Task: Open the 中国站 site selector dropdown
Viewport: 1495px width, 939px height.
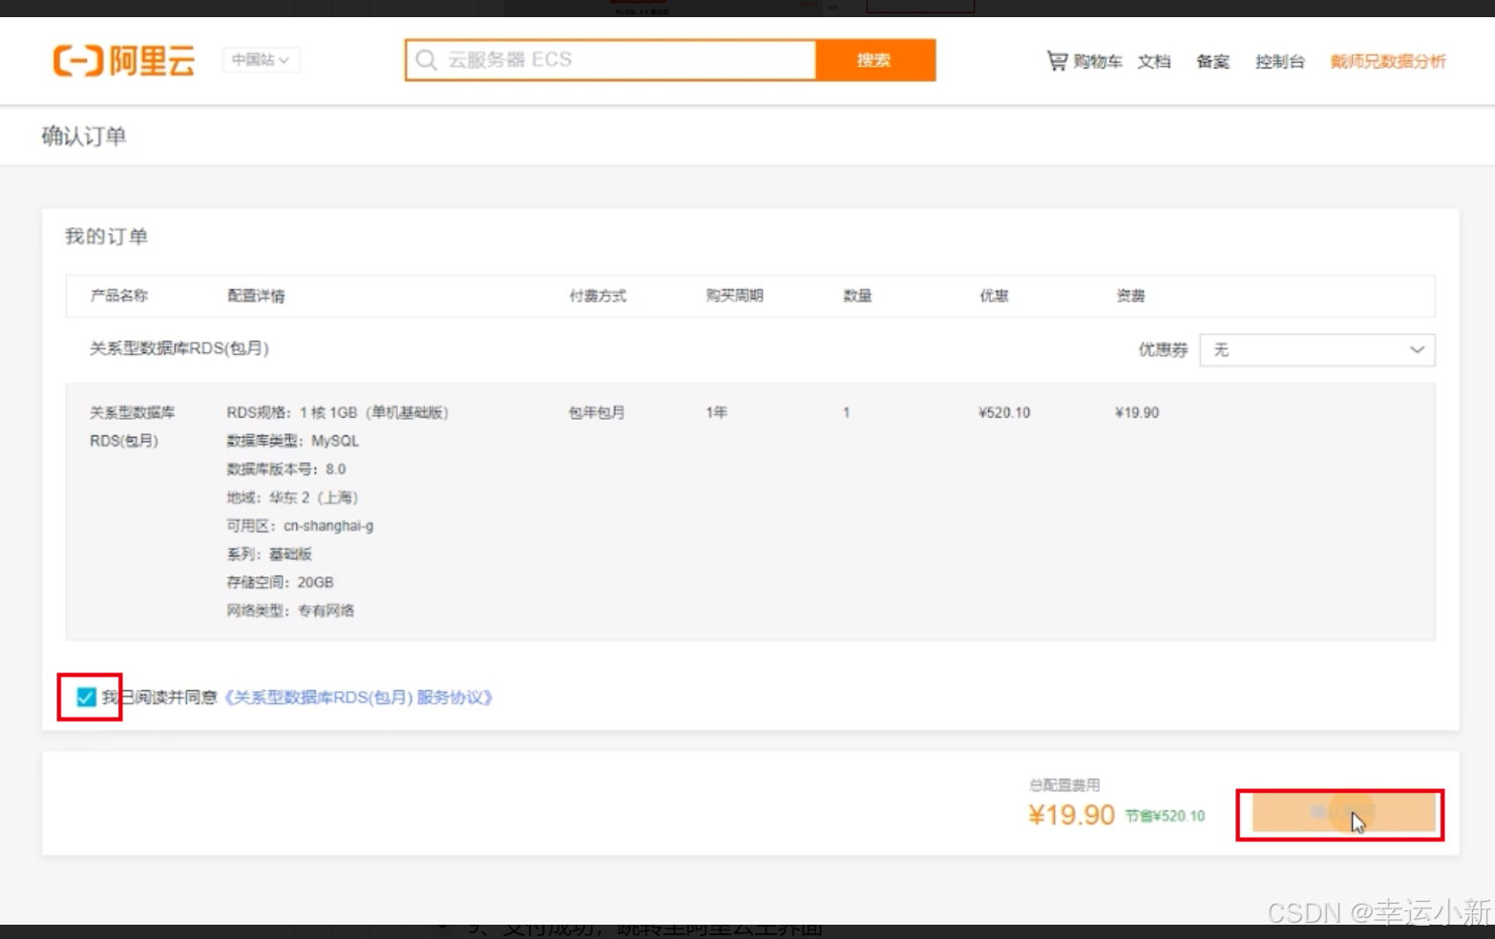Action: click(x=261, y=60)
